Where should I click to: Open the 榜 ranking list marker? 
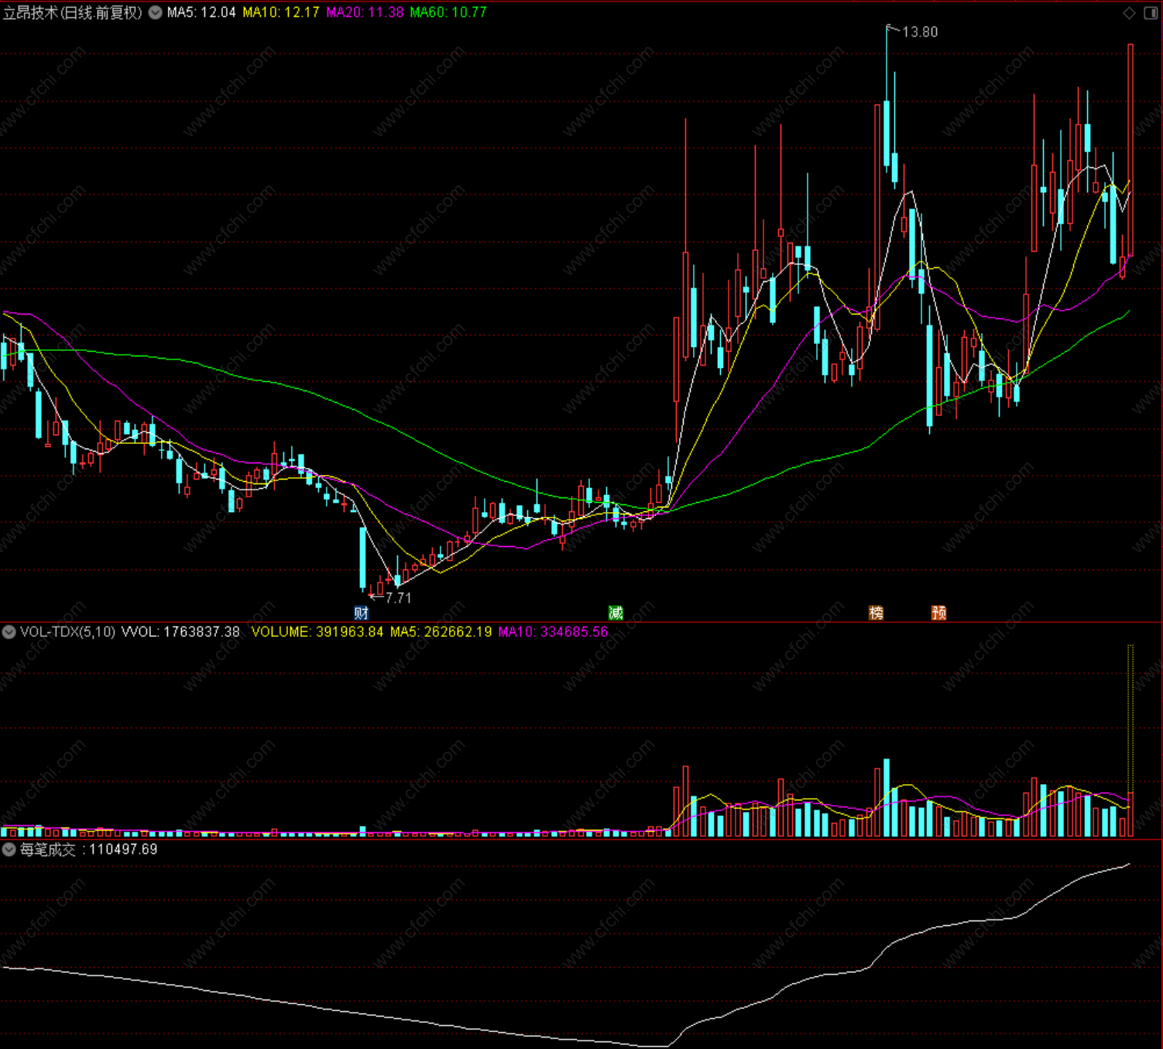click(x=876, y=613)
